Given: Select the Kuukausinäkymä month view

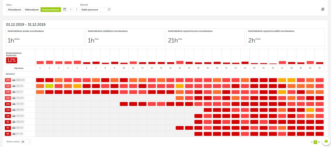Looking at the screenshot, I should coord(50,10).
